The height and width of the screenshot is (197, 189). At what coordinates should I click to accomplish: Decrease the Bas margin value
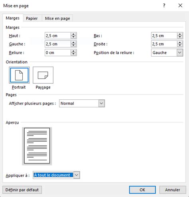[x=180, y=37]
